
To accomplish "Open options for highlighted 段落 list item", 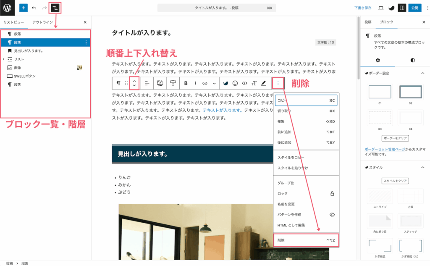I will (86, 42).
